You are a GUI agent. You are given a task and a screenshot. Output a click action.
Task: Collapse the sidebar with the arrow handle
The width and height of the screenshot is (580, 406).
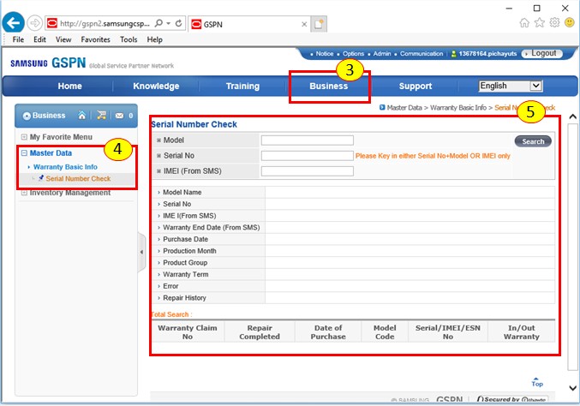[141, 252]
